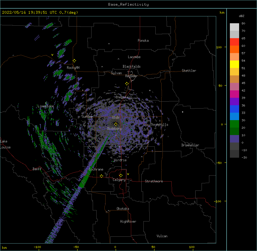
Task: Click the Limestone map label
Action: tap(46, 106)
